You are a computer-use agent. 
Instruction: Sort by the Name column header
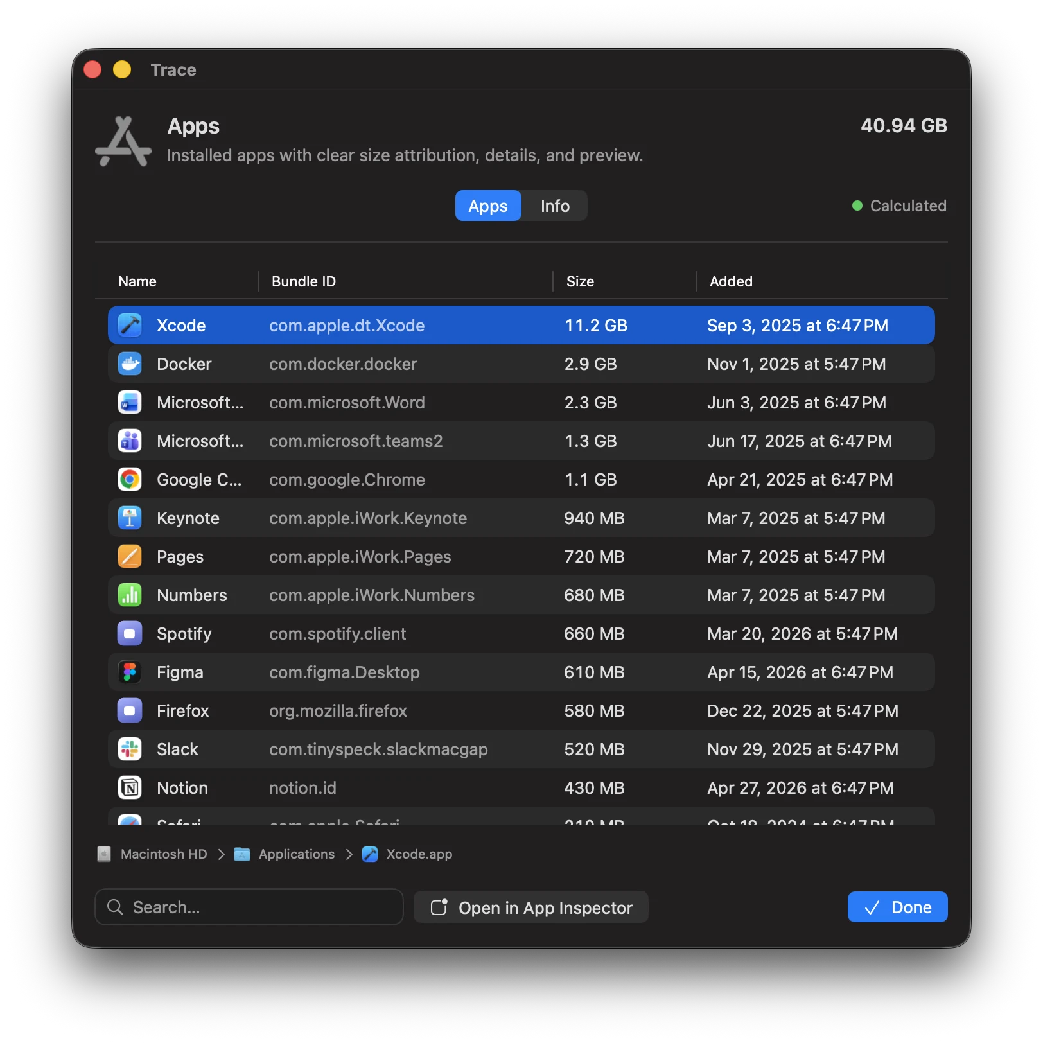(137, 281)
